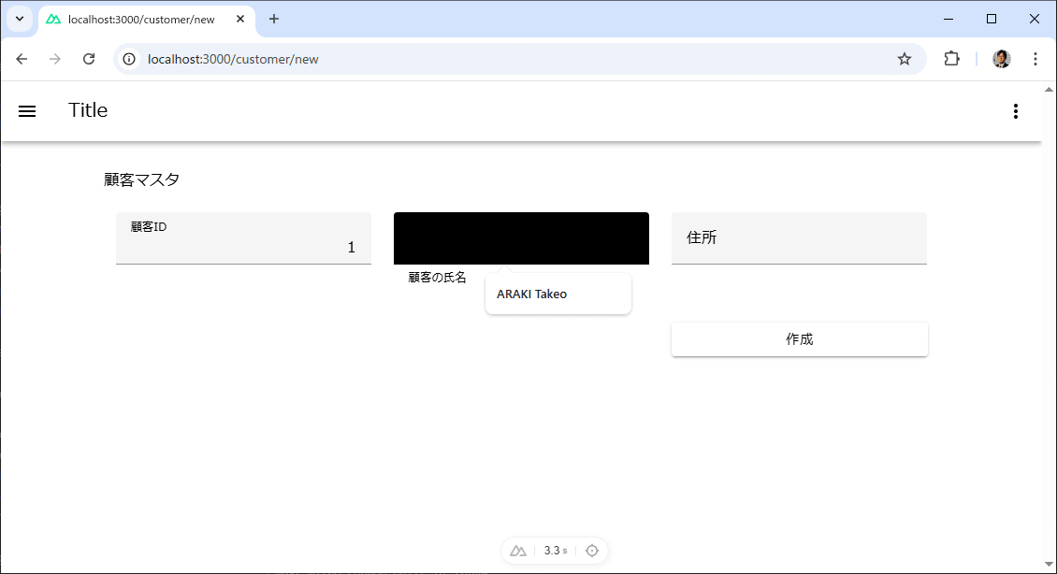Open the tab search dropdown arrow
The width and height of the screenshot is (1057, 574).
click(20, 19)
